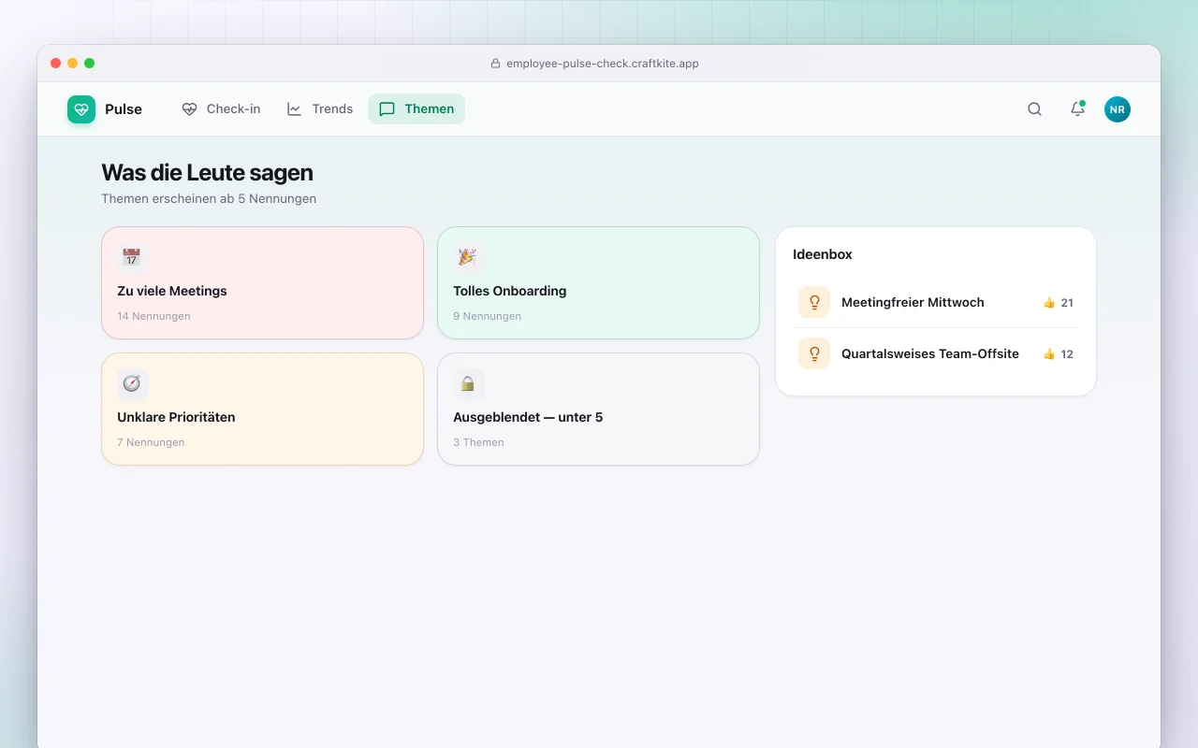Select the Themen tab
Viewport: 1198px width, 748px height.
tap(416, 109)
